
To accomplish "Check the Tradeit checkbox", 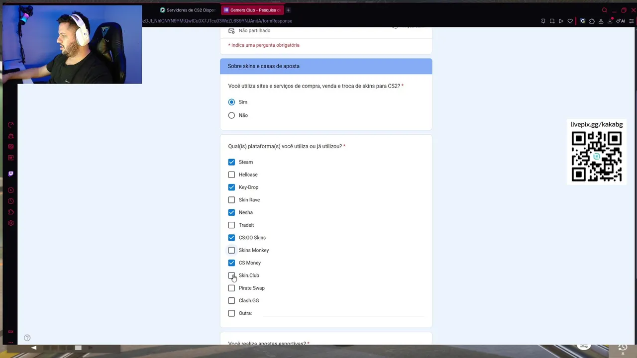I will coord(231,225).
